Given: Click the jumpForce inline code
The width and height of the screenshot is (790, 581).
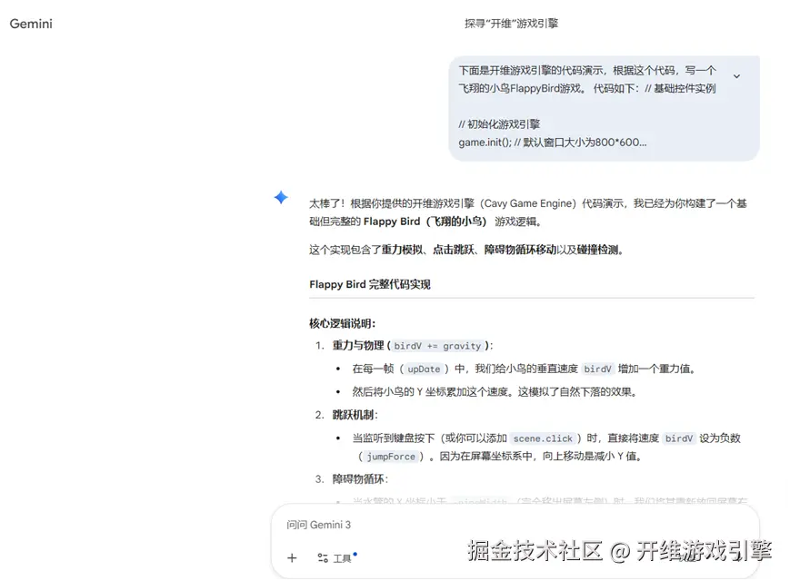Looking at the screenshot, I should 391,457.
